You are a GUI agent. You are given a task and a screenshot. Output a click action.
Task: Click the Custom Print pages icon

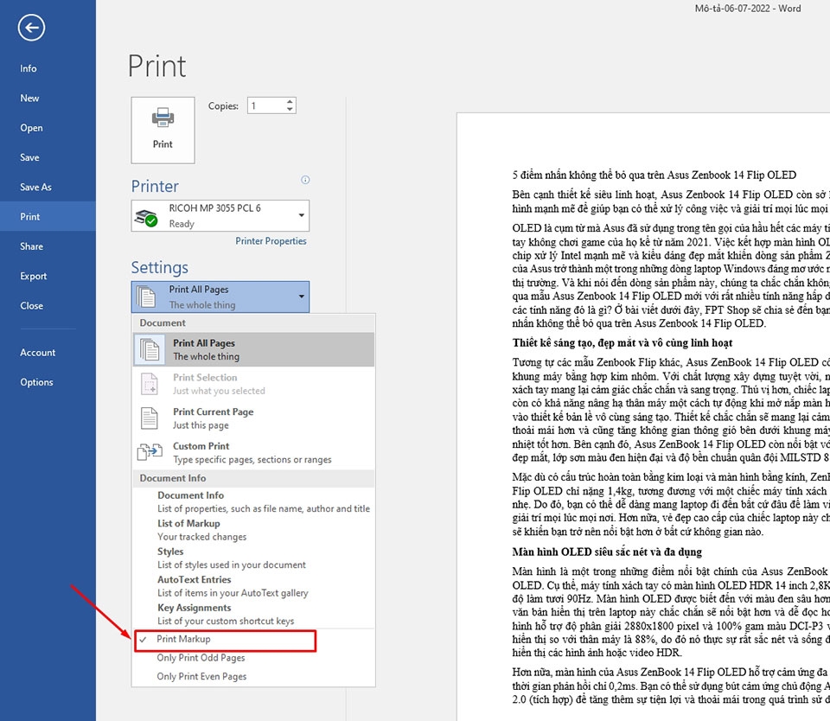(150, 453)
